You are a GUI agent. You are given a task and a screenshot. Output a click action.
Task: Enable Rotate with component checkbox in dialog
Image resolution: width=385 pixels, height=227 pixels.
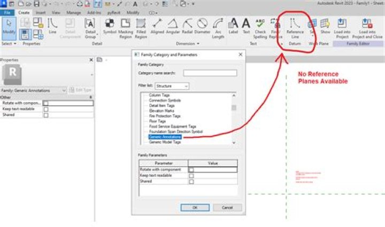(x=191, y=169)
